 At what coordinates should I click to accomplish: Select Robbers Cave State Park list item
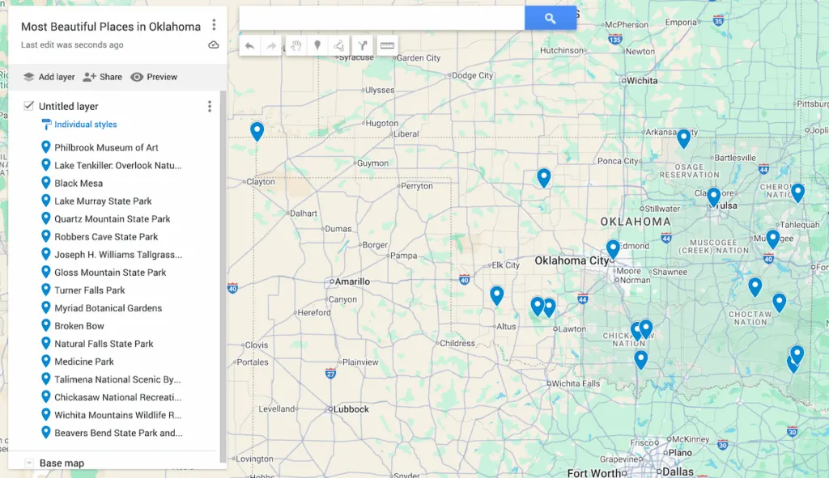point(106,237)
